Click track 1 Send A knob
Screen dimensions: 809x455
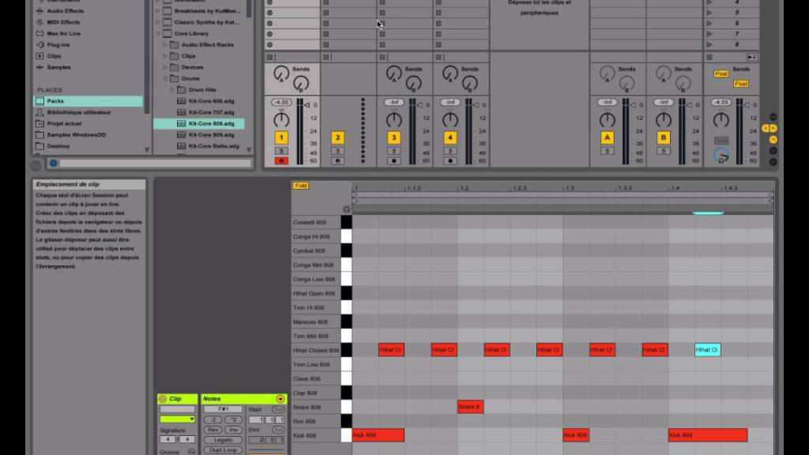pos(281,73)
